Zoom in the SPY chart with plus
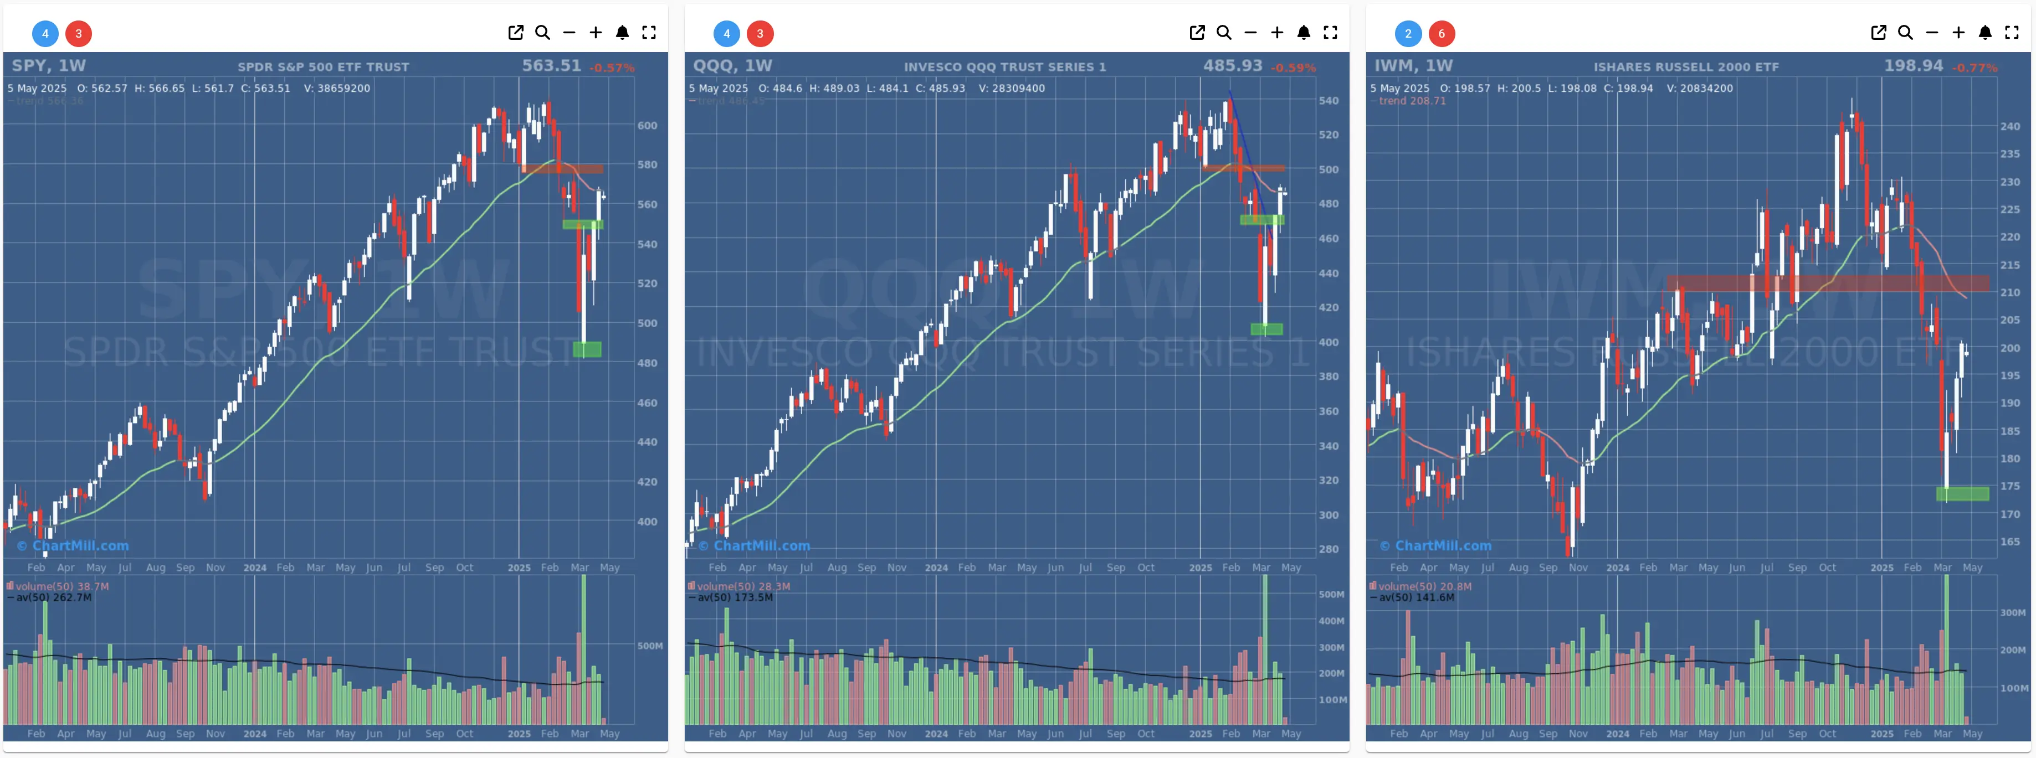Screen dimensions: 2036x758 (596, 32)
